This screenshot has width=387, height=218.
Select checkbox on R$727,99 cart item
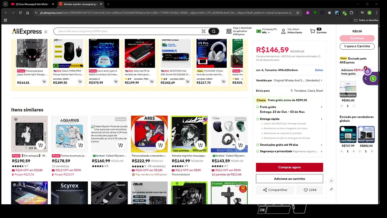tap(343, 129)
